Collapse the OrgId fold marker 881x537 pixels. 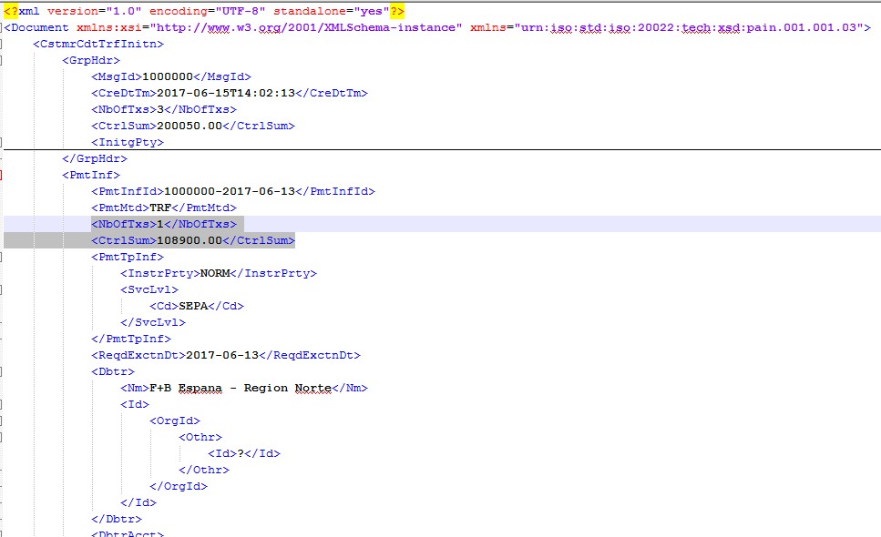pyautogui.click(x=2, y=420)
